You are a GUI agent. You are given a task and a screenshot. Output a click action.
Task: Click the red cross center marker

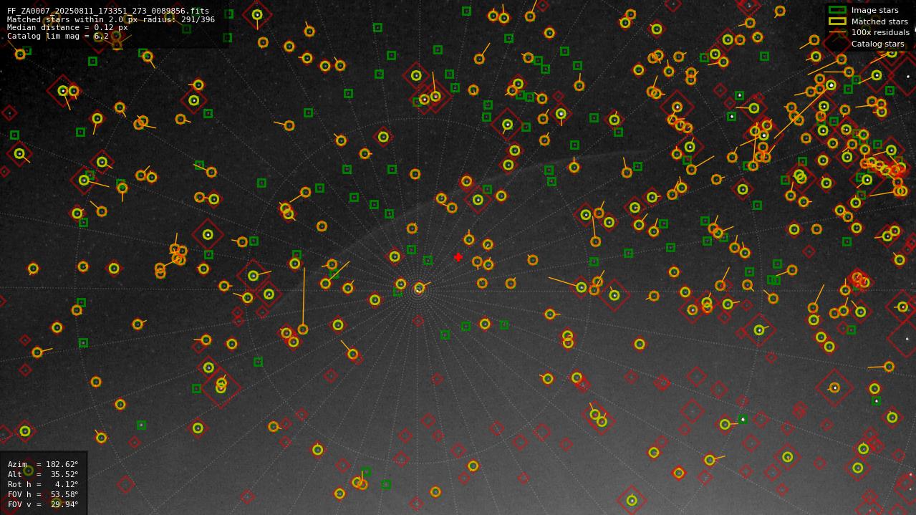click(458, 257)
